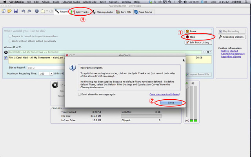Open the Apple menu
The image size is (251, 157).
5,2
